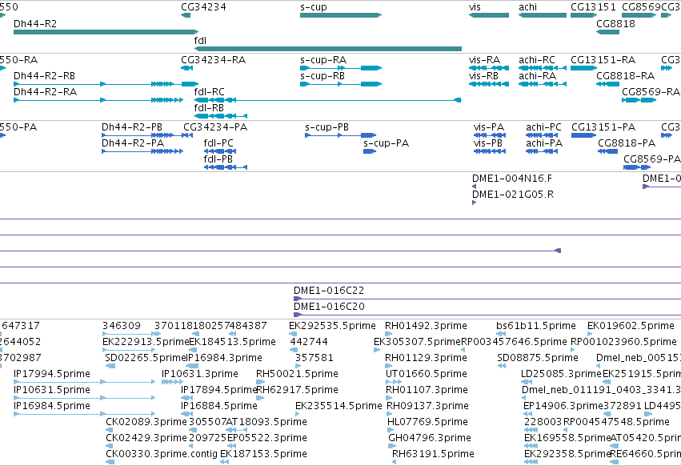Select the CG8569-RA transcript label
The width and height of the screenshot is (681, 466).
(651, 92)
